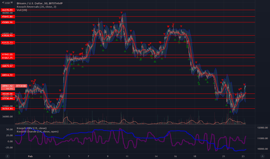Click the 43828.95 price level label
The image size is (270, 159).
coord(8,36)
